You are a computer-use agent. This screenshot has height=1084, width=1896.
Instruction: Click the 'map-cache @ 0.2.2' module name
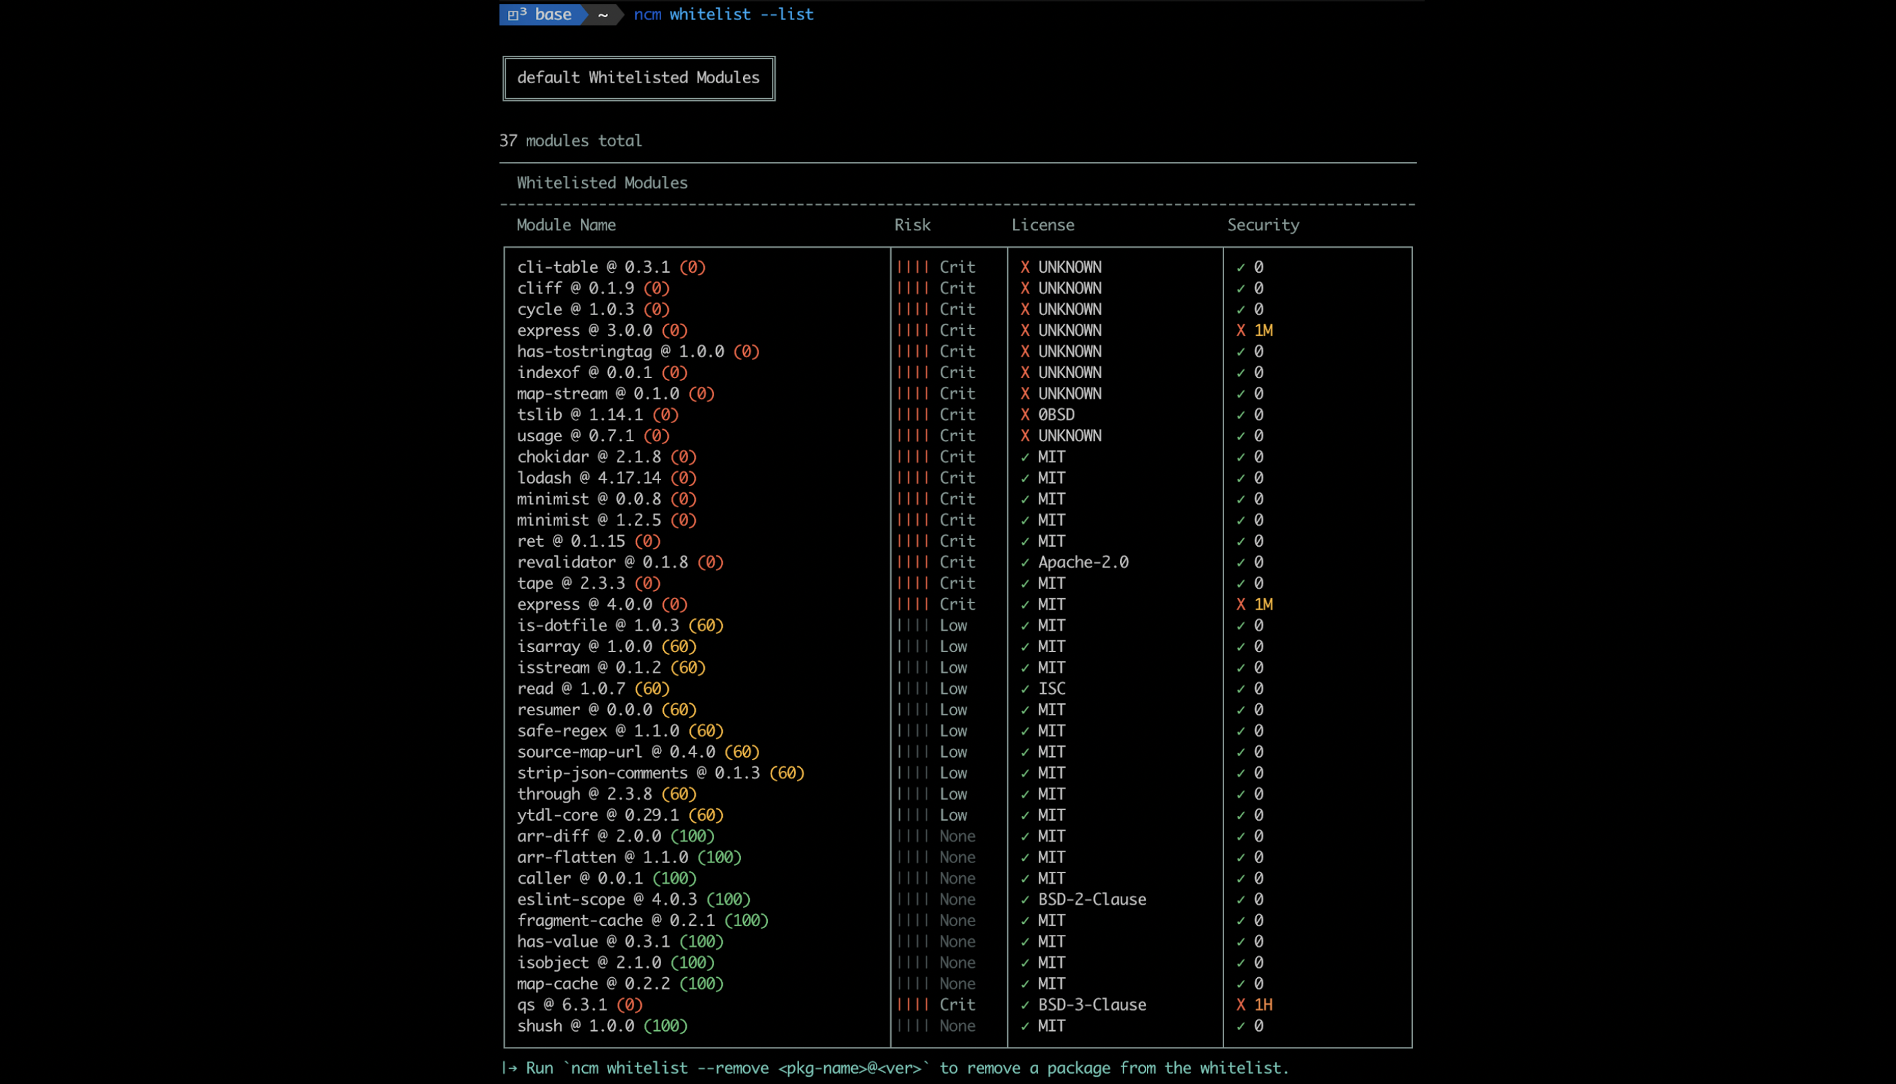pos(593,983)
